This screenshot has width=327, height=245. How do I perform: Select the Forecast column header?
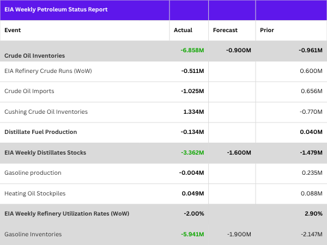pyautogui.click(x=225, y=30)
